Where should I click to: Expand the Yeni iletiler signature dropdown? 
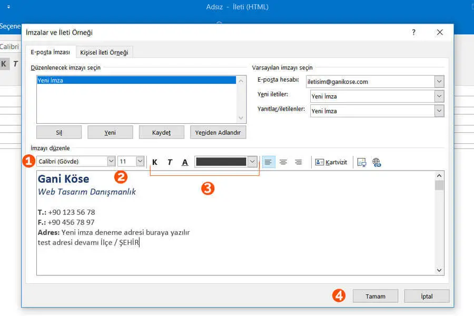coord(439,96)
